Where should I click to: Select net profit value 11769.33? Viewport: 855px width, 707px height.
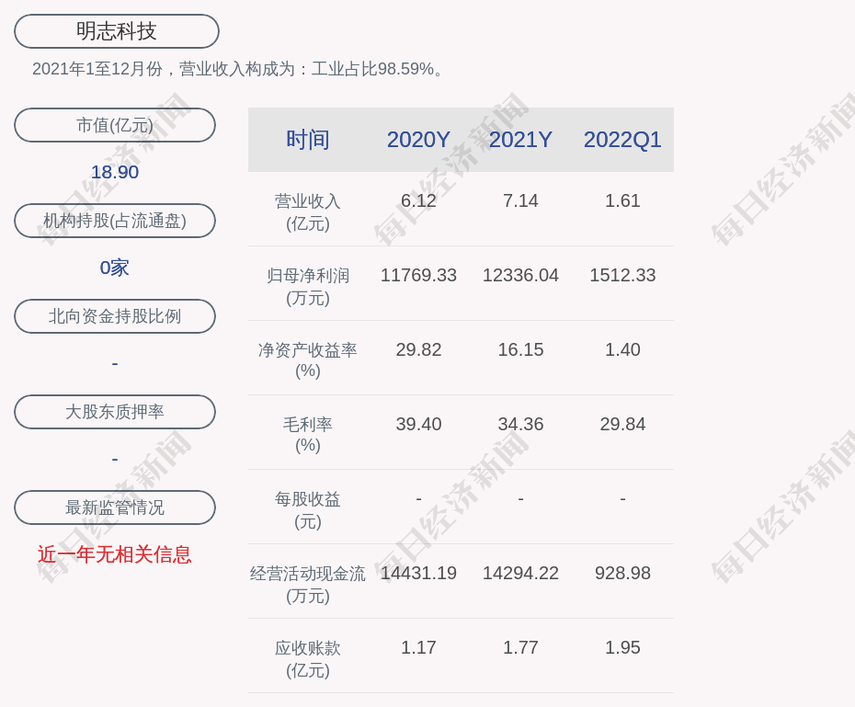point(418,275)
